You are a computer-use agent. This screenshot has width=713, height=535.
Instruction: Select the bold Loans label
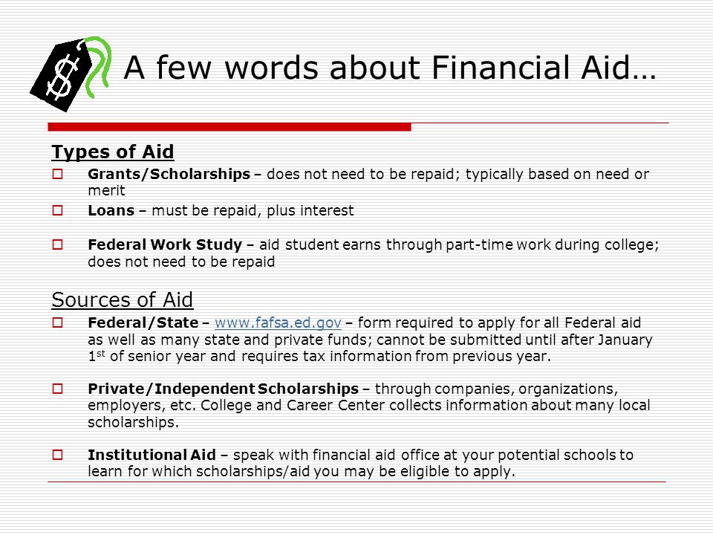pyautogui.click(x=111, y=210)
